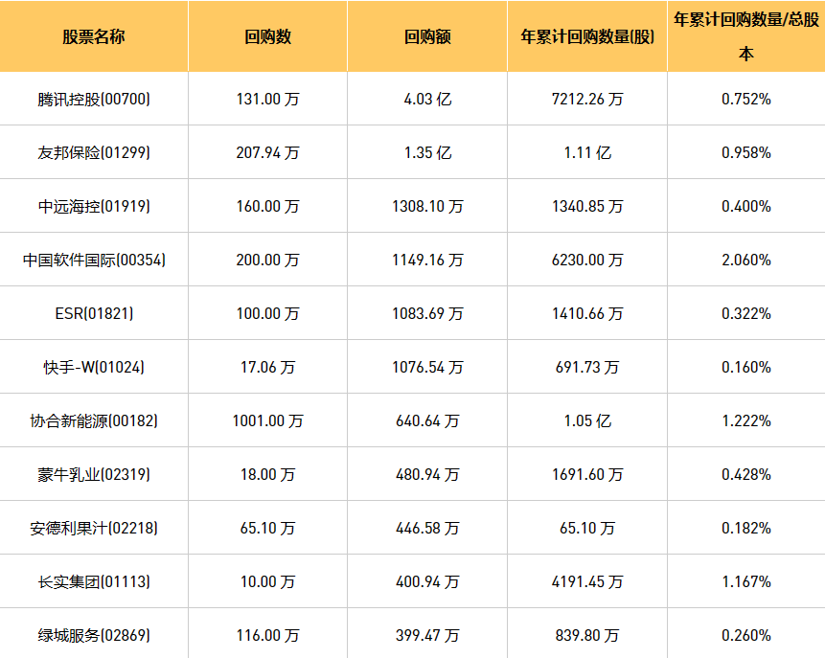The image size is (825, 658).
Task: Click the 年累计回购数量/总股本 column header
Action: point(745,36)
